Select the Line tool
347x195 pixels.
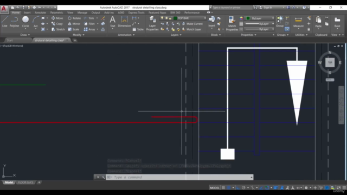click(x=5, y=22)
